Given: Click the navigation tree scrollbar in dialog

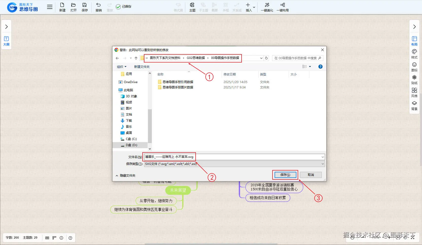Looking at the screenshot, I should coord(150,126).
